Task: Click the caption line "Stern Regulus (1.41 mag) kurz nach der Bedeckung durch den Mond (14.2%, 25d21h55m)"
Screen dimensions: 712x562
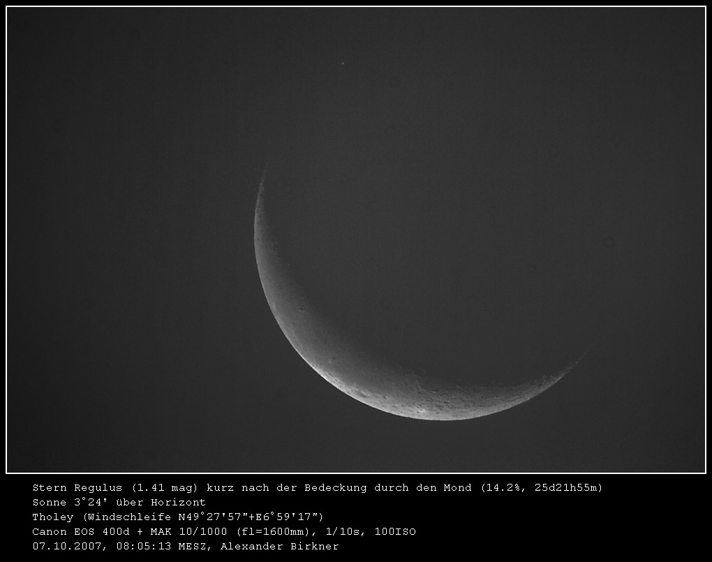Action: point(318,488)
